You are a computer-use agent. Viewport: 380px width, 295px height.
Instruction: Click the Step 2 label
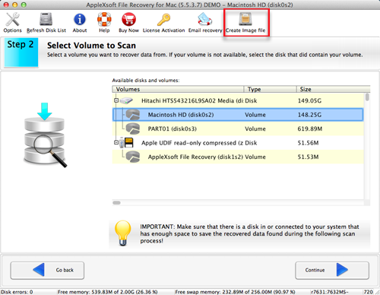[x=21, y=44]
